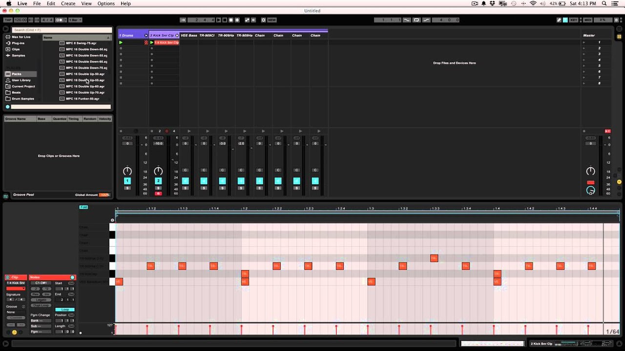Click track 1 pan knob
Viewport: 625px width, 351px height.
(127, 171)
